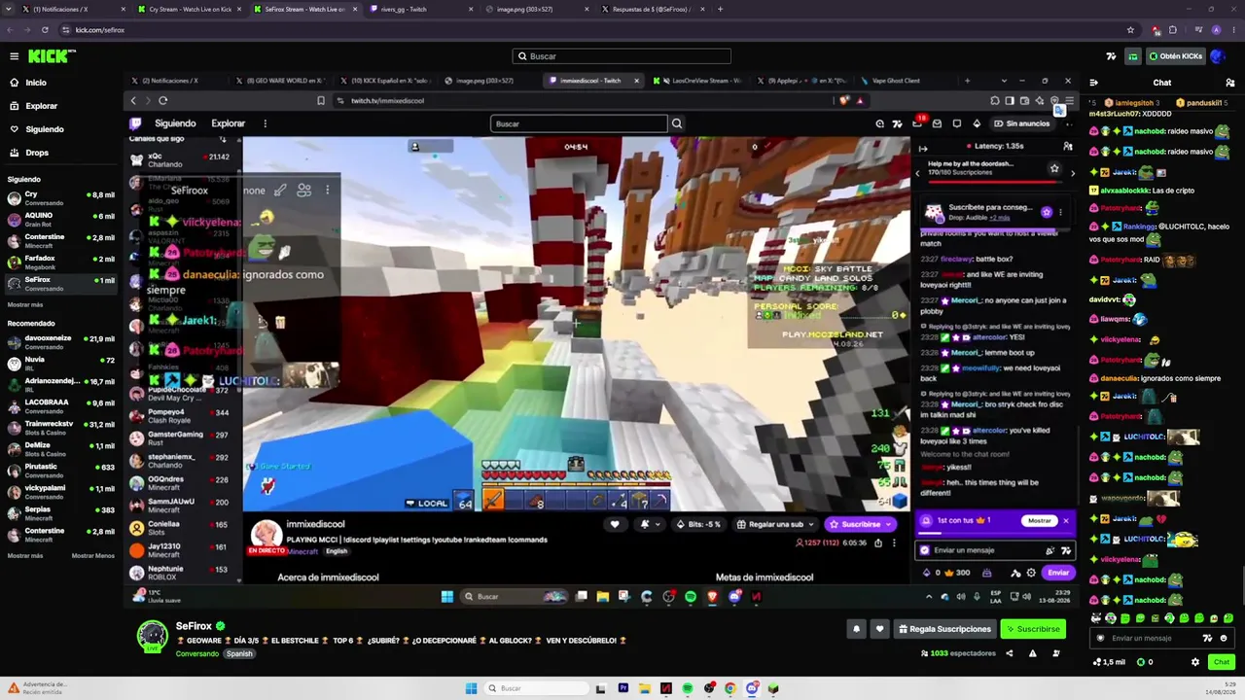The height and width of the screenshot is (700, 1245).
Task: Send message with the green Chat button
Action: pyautogui.click(x=1222, y=662)
